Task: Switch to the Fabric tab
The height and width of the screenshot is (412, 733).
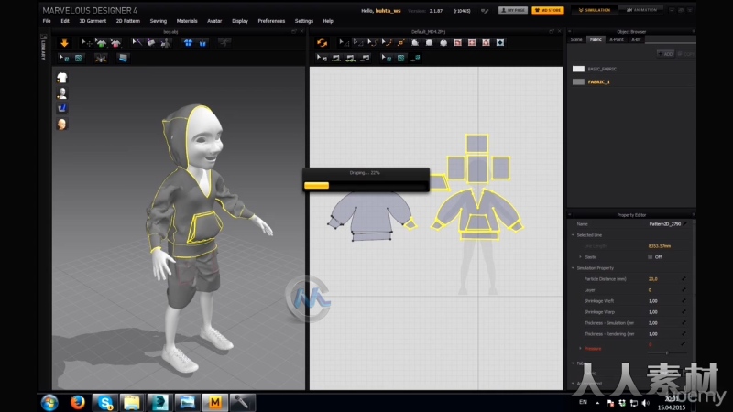Action: (x=596, y=39)
